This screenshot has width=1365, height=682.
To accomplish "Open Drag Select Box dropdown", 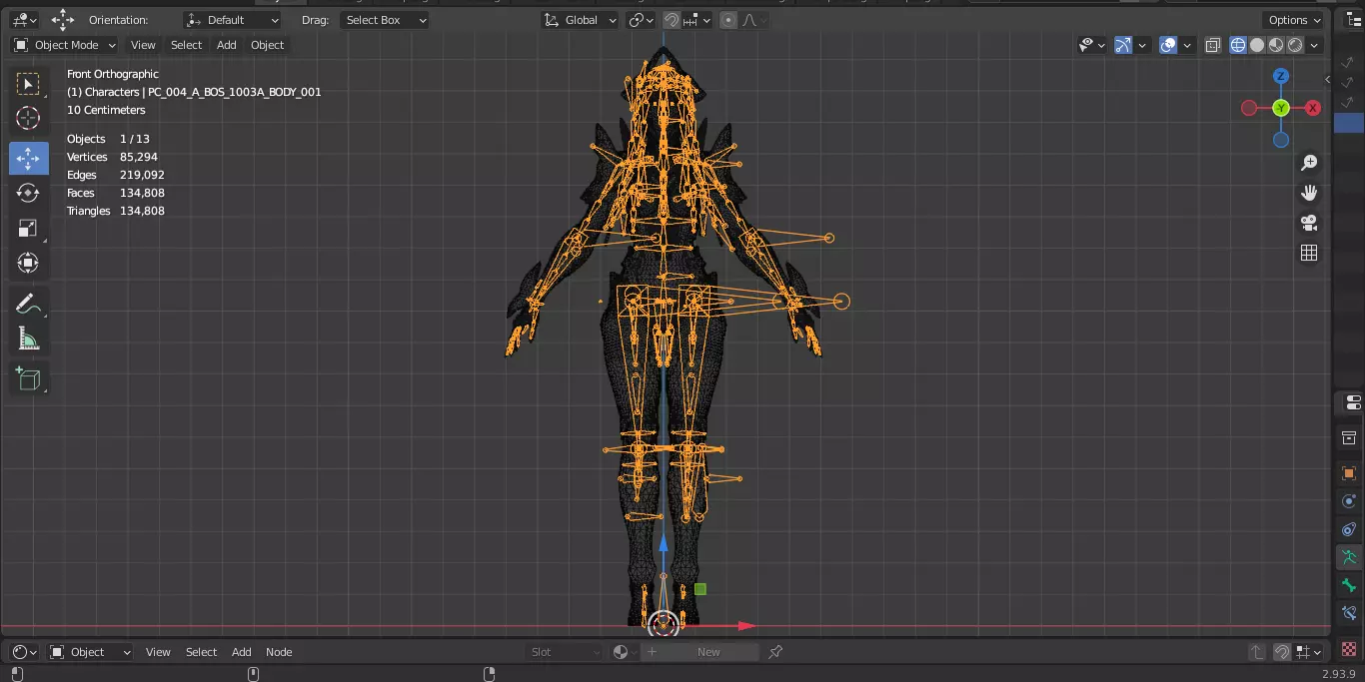I will 385,20.
